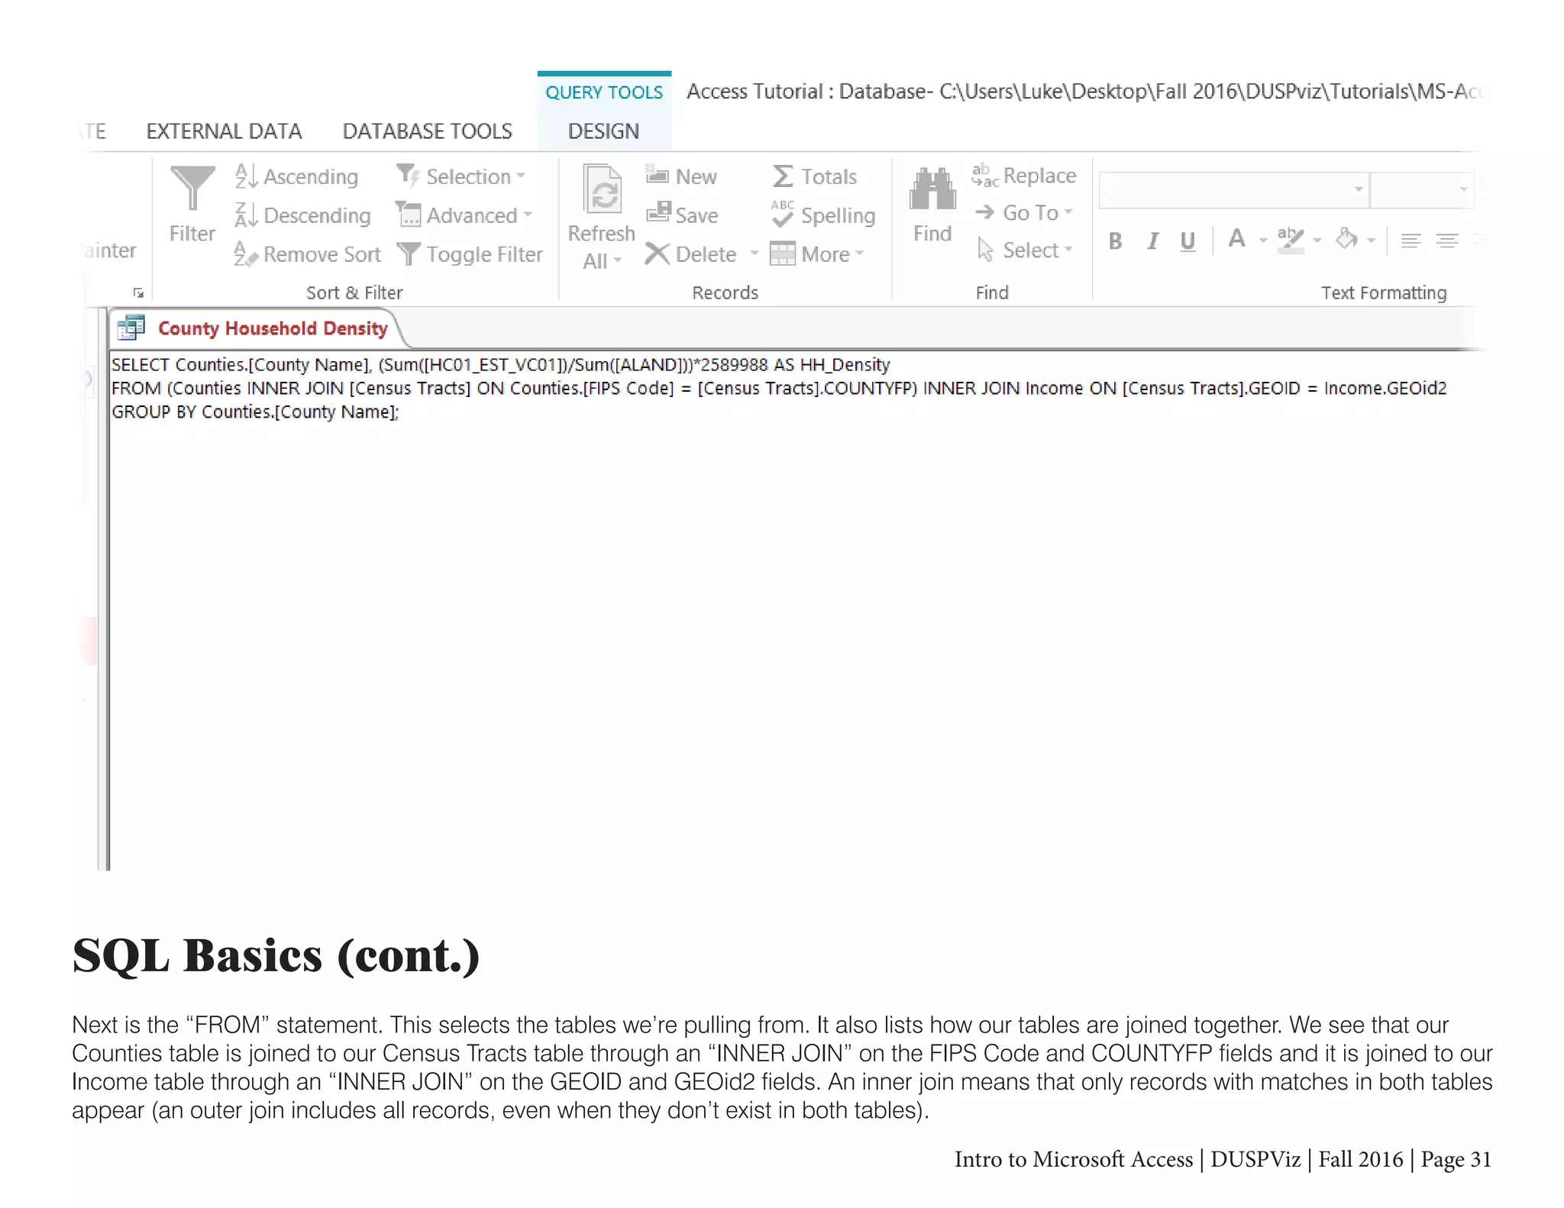The image size is (1564, 1208).
Task: Open the Clipboard group dialog launcher
Action: point(138,293)
